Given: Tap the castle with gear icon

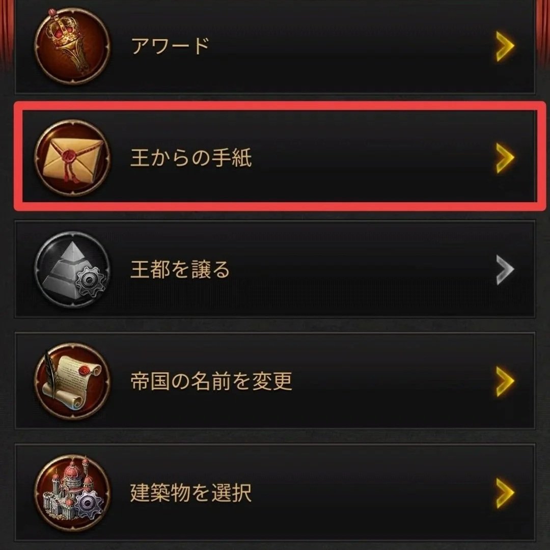Looking at the screenshot, I should point(72,493).
